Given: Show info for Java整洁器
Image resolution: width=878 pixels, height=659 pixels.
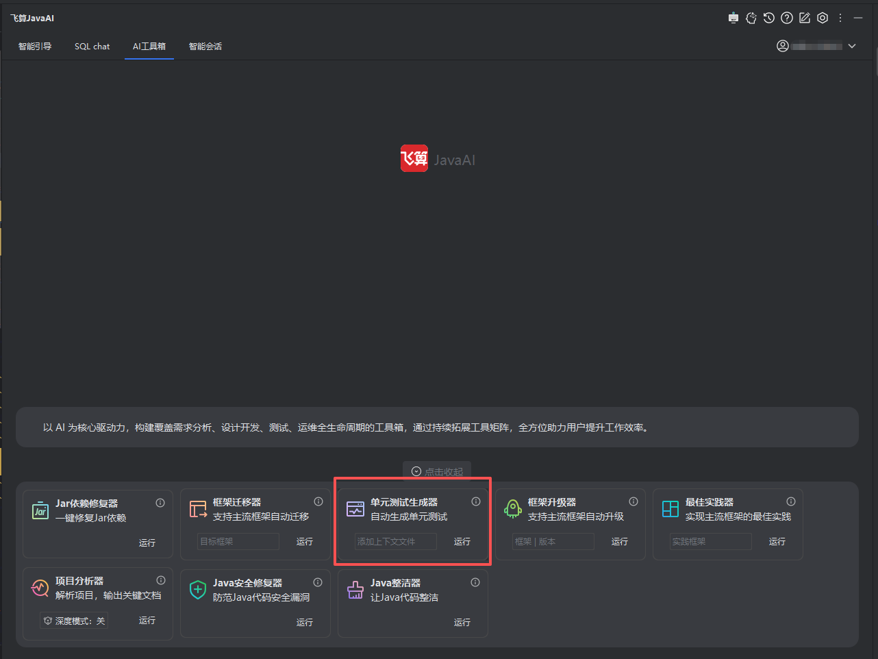Looking at the screenshot, I should coord(475,582).
